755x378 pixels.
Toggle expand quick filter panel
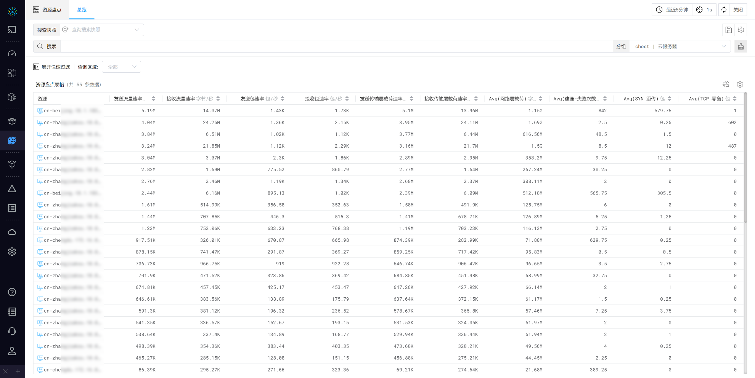(52, 67)
